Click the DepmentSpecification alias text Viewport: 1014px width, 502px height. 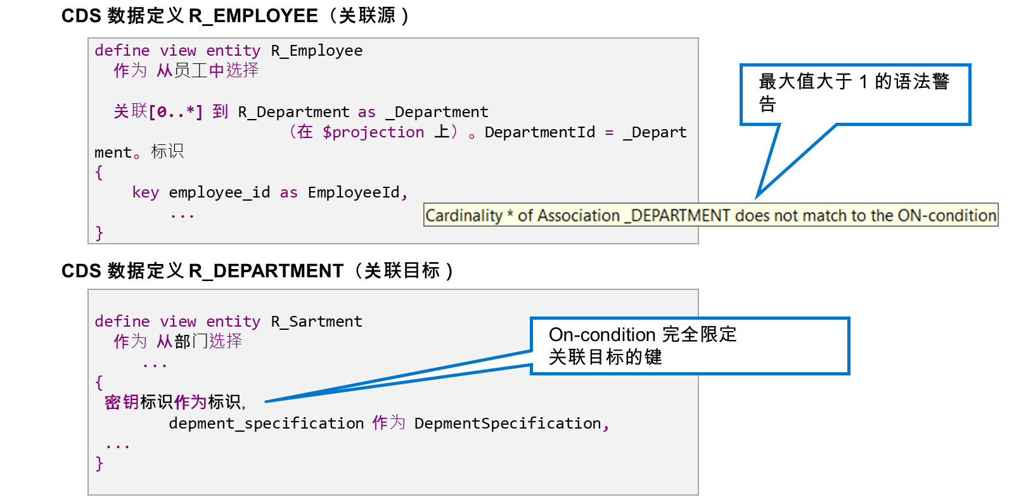click(508, 424)
